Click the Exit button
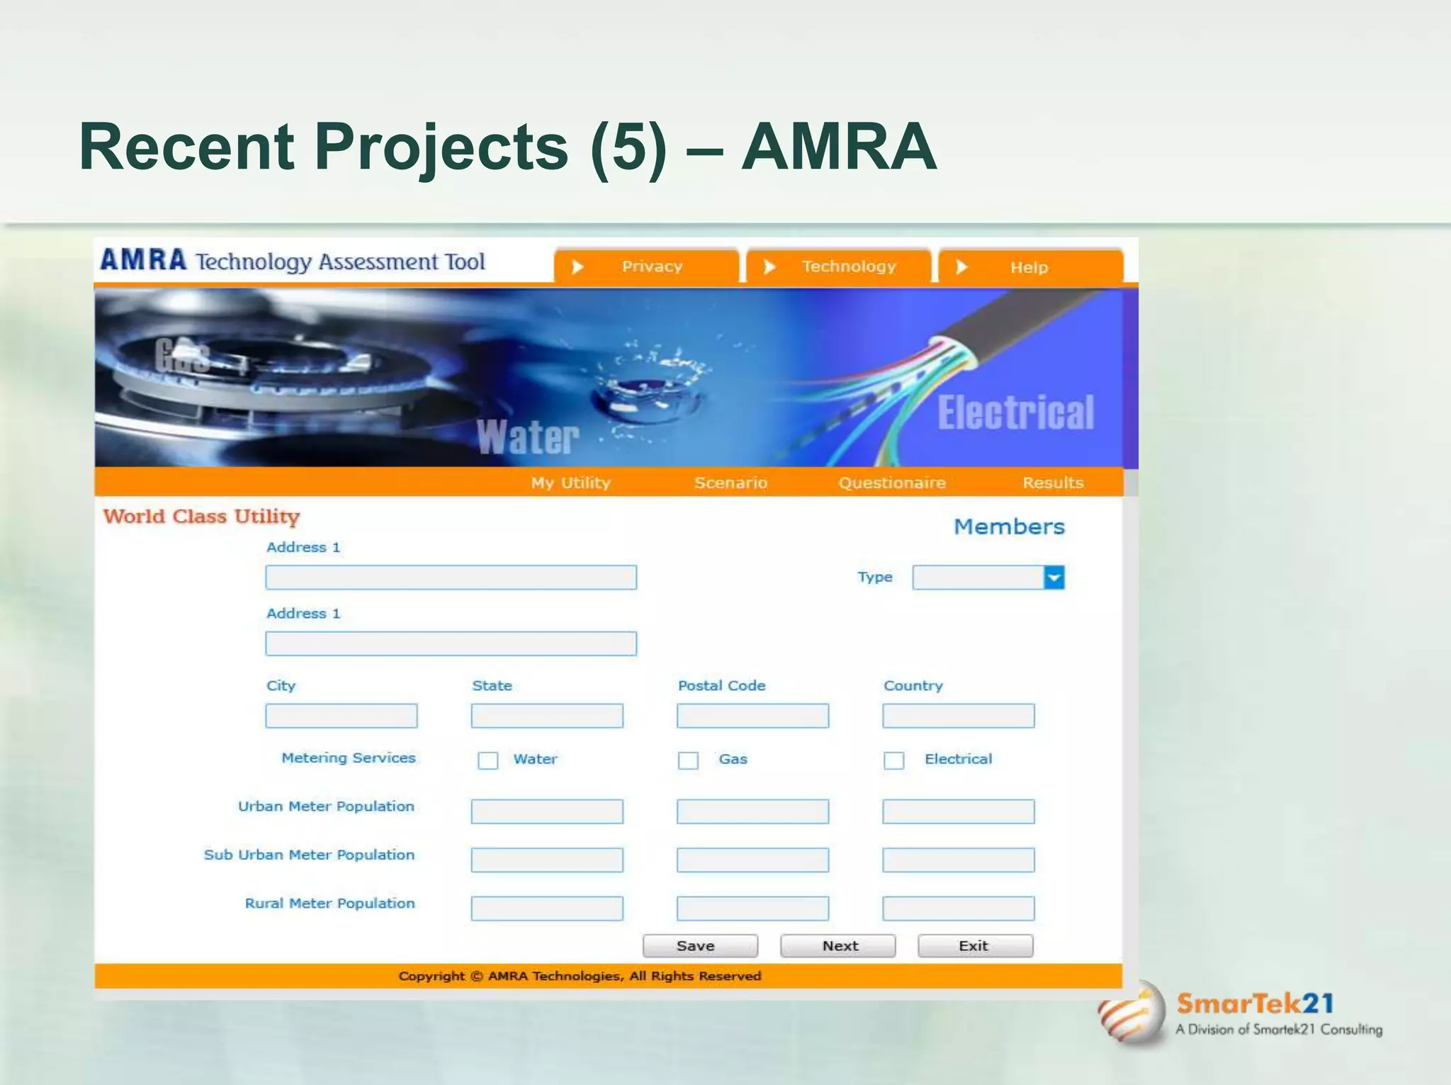This screenshot has width=1451, height=1085. click(x=975, y=946)
